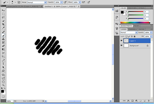The image size is (154, 112).
Task: Select the Clone Stamp tool
Action: pos(3,39)
